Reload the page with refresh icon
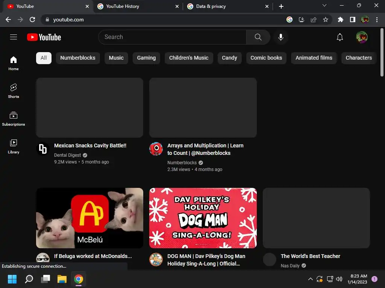Image resolution: width=385 pixels, height=288 pixels. 32,19
